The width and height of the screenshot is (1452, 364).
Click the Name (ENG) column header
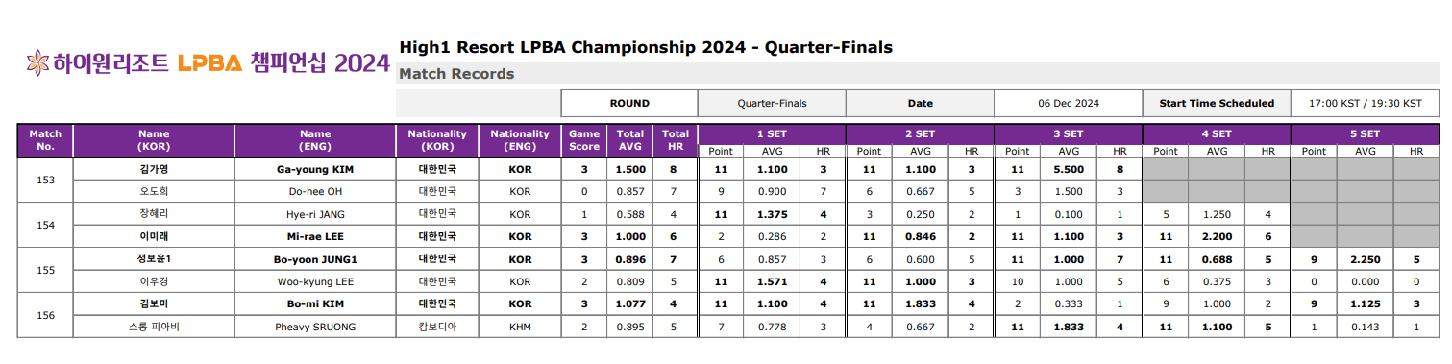click(315, 141)
